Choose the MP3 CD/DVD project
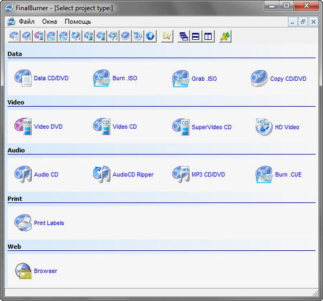This screenshot has width=323, height=301. (198, 174)
